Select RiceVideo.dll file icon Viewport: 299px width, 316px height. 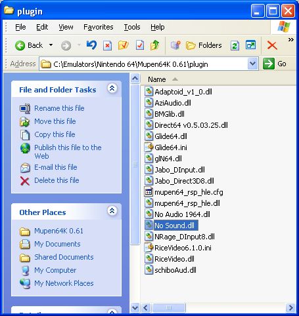149,259
